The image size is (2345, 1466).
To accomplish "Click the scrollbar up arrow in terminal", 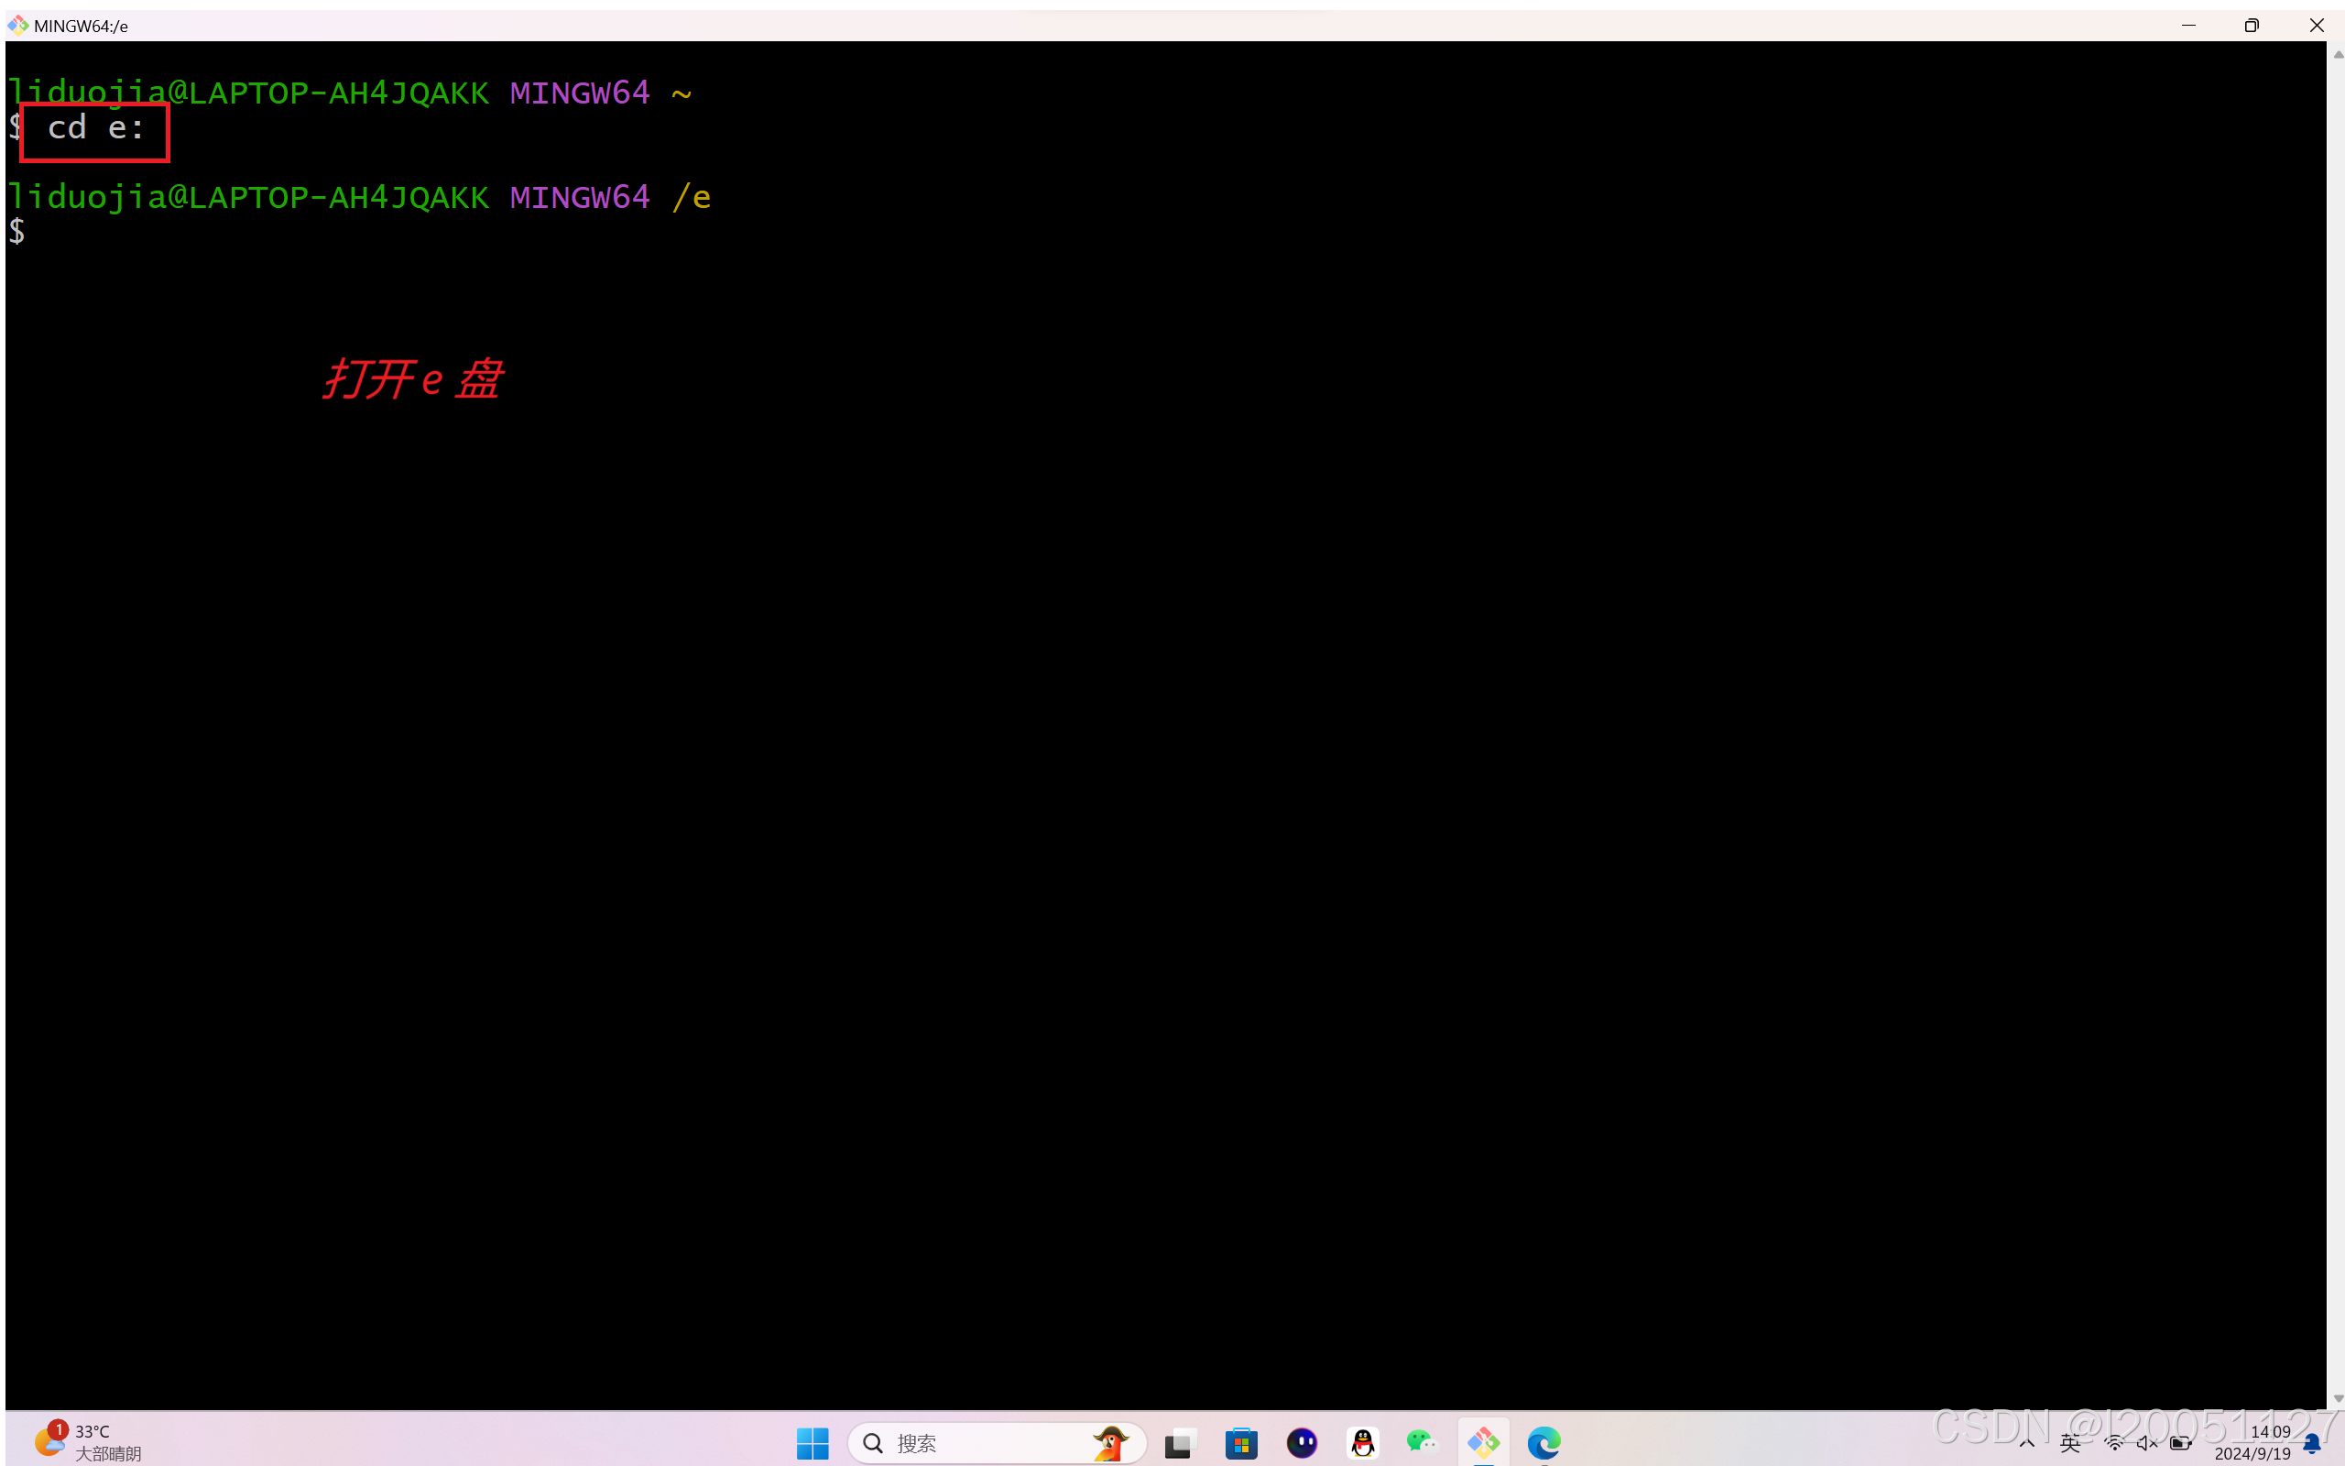I will point(2338,54).
